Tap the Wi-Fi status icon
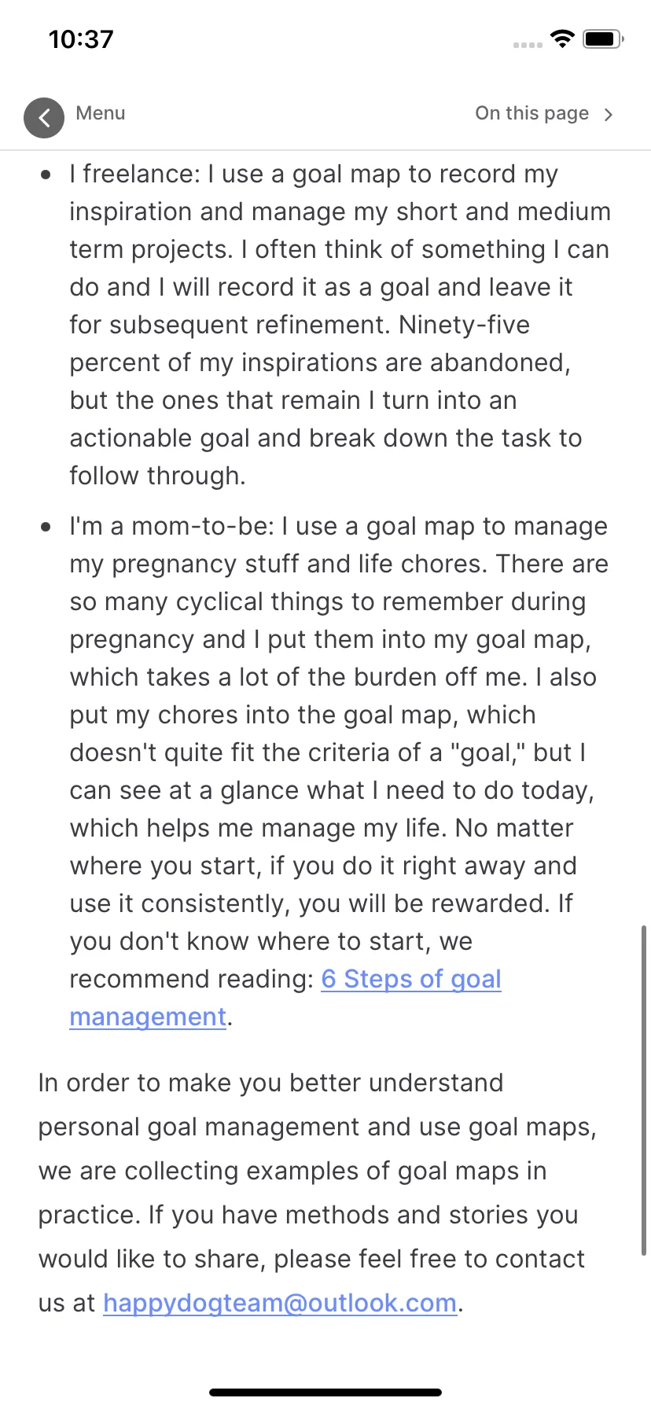The height and width of the screenshot is (1409, 651). pyautogui.click(x=563, y=39)
